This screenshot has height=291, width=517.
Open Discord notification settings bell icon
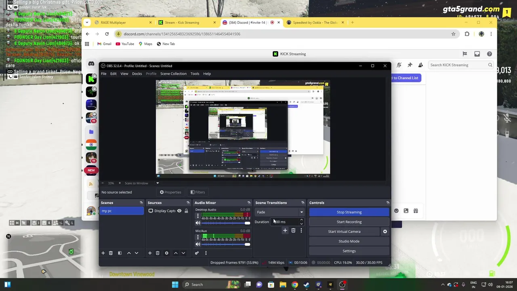(x=399, y=65)
